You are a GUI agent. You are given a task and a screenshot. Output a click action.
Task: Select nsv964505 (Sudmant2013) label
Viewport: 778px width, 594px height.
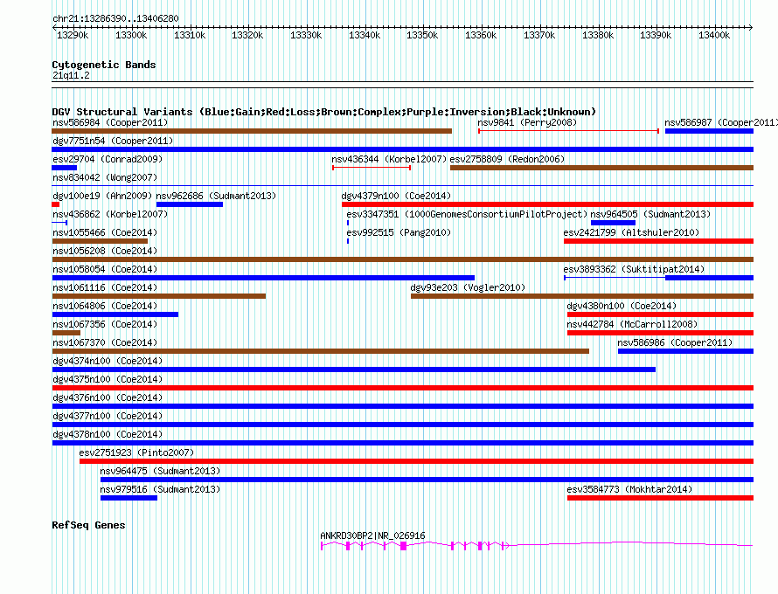(650, 214)
